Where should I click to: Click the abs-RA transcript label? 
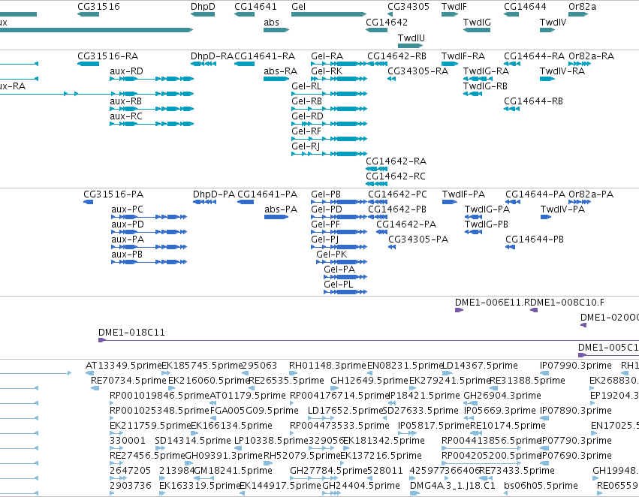click(280, 71)
